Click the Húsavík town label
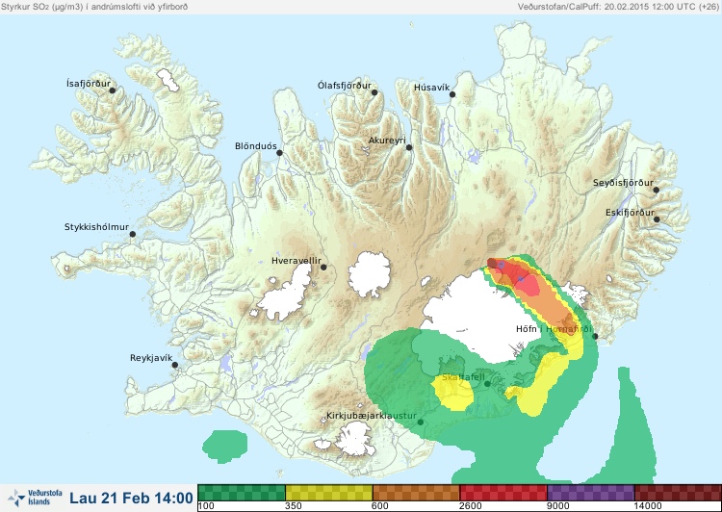Image resolution: width=722 pixels, height=512 pixels. click(431, 88)
